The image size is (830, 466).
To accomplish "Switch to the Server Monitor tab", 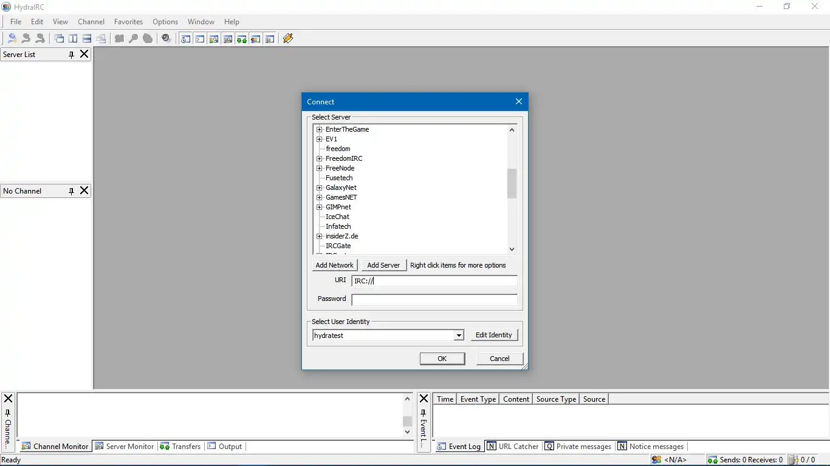I will 125,446.
